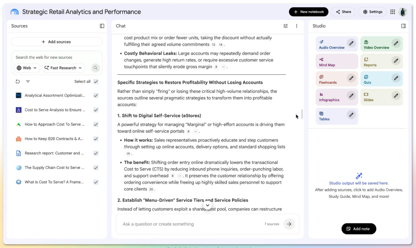
Task: Uncheck The Supply Chain Cost to Serve
Action: click(x=96, y=168)
